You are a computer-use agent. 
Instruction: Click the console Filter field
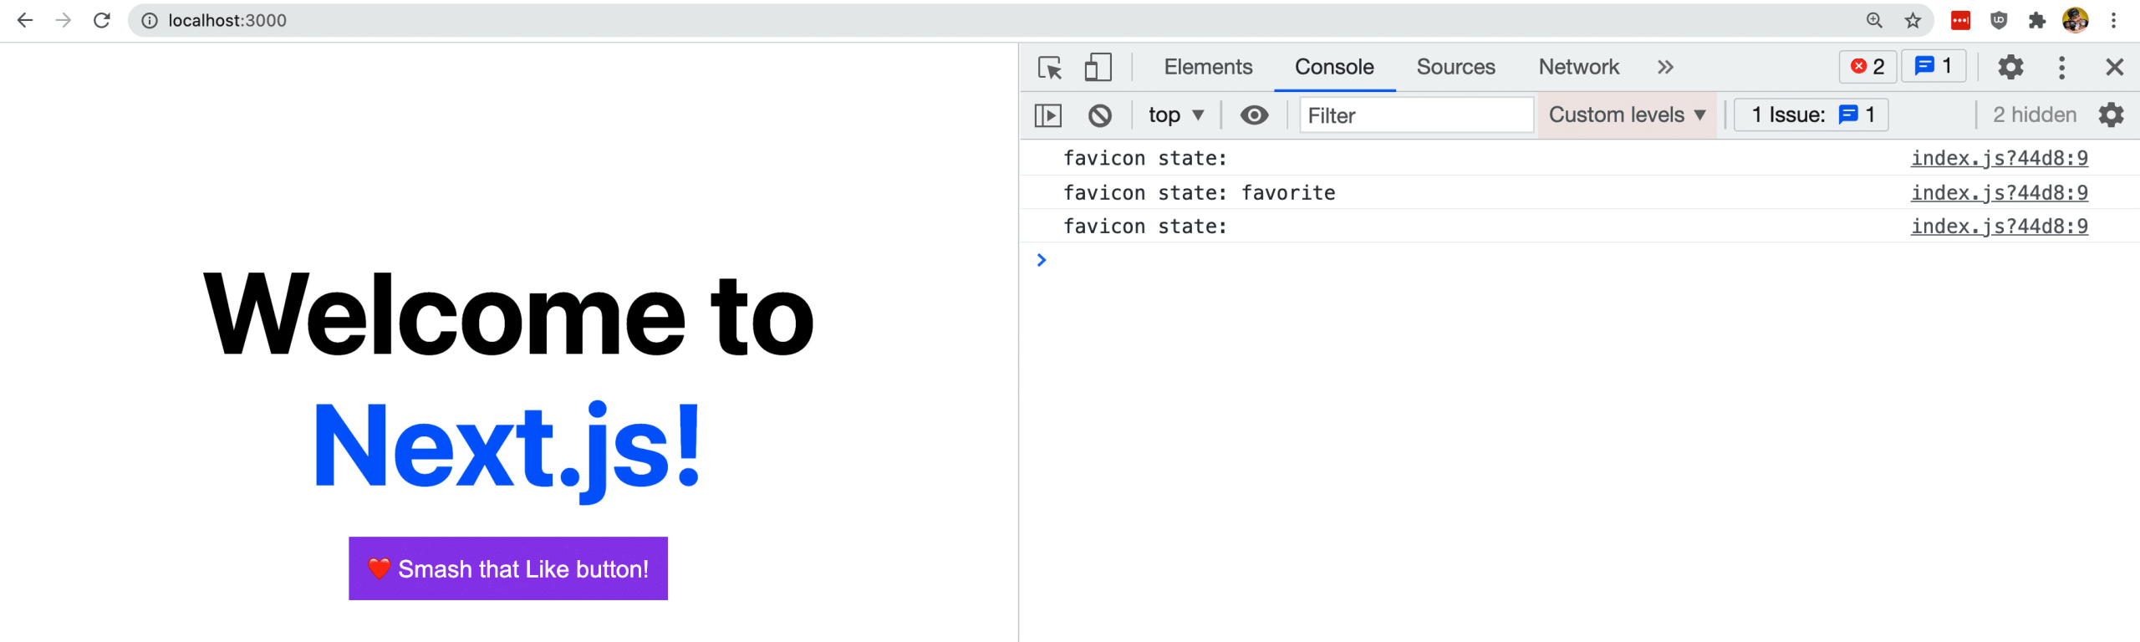point(1417,115)
